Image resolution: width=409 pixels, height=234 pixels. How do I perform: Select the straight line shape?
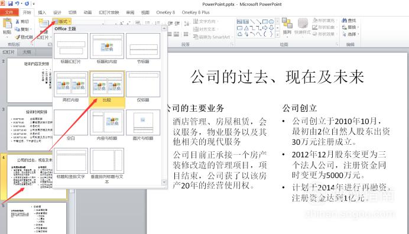pyautogui.click(x=252, y=22)
